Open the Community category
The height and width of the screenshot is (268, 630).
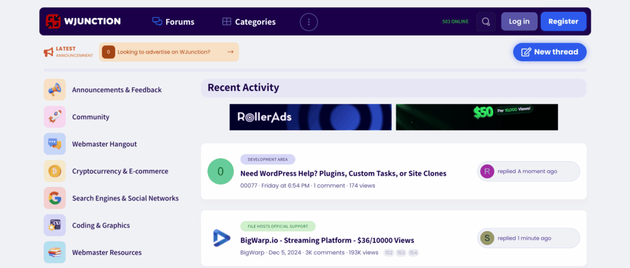tap(91, 117)
